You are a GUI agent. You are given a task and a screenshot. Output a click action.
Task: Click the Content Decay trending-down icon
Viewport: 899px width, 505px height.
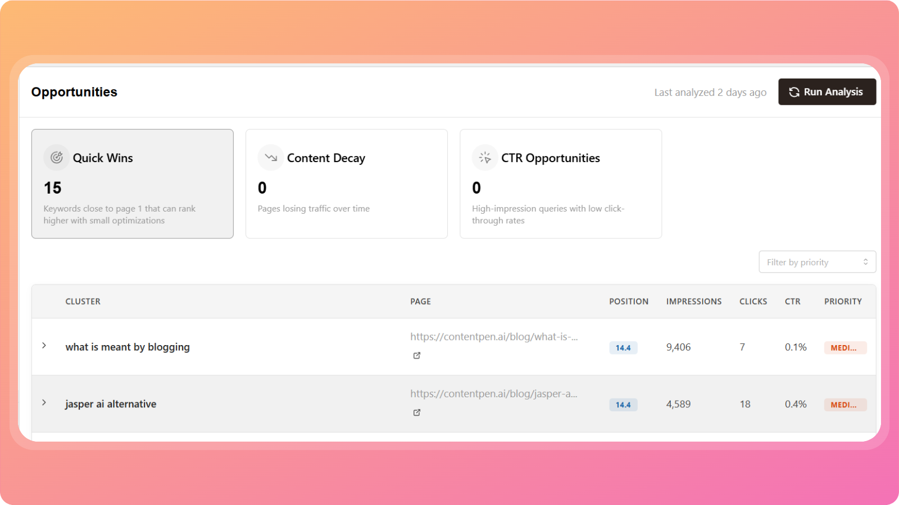click(x=271, y=158)
